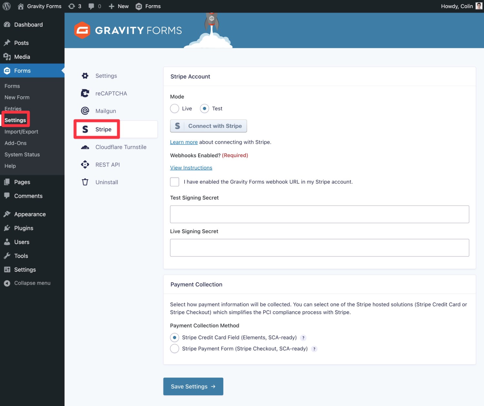Choose Stripe Credit Card Field method
484x406 pixels.
tap(175, 338)
